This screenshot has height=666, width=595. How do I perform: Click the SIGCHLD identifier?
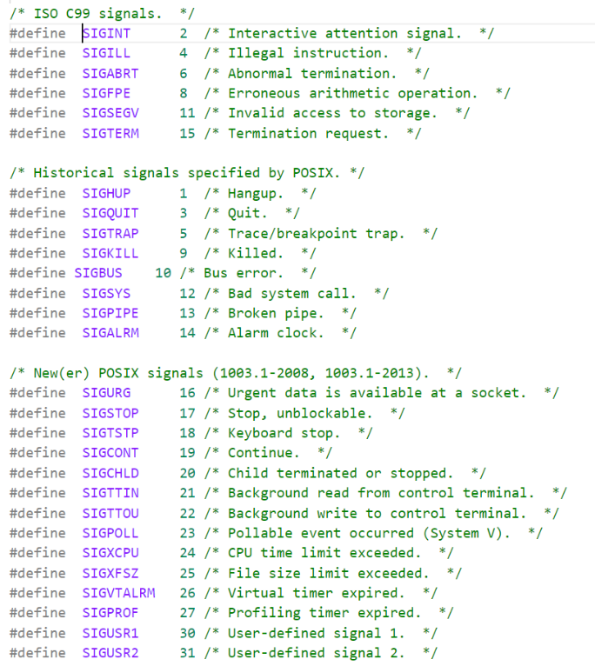110,473
